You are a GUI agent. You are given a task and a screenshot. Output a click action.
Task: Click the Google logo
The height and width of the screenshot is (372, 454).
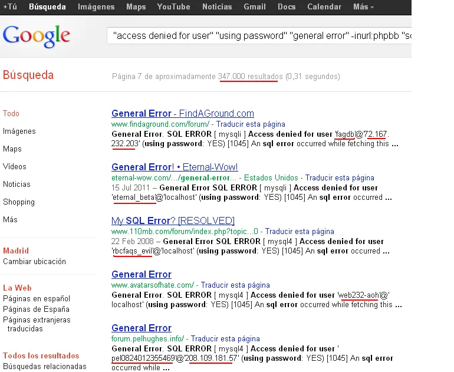click(x=37, y=36)
